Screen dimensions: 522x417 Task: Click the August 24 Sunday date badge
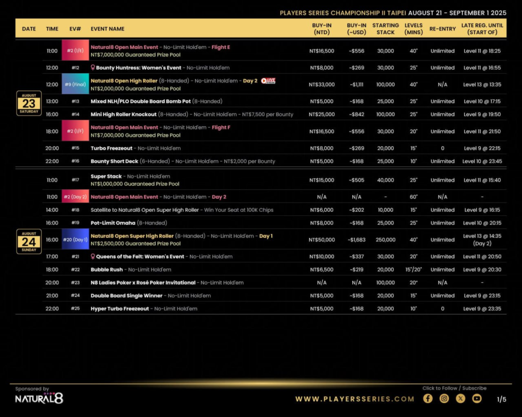[x=29, y=242]
